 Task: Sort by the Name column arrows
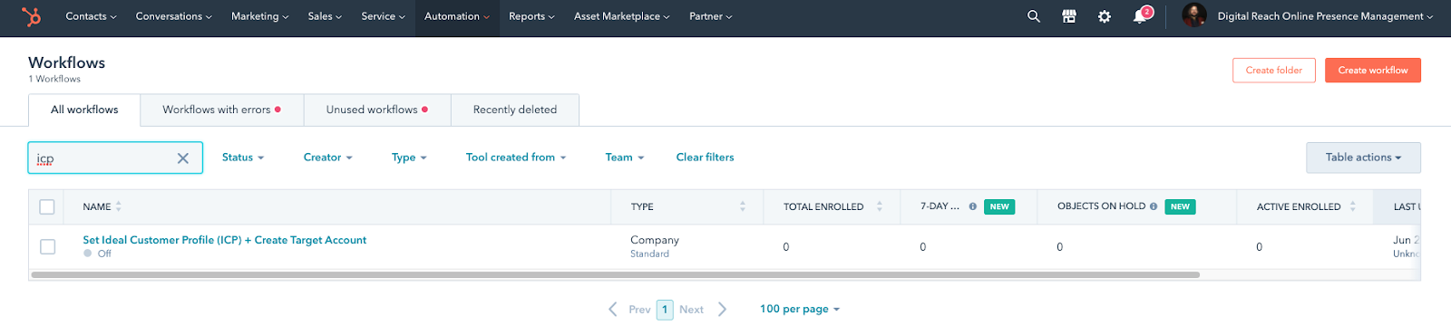click(119, 206)
